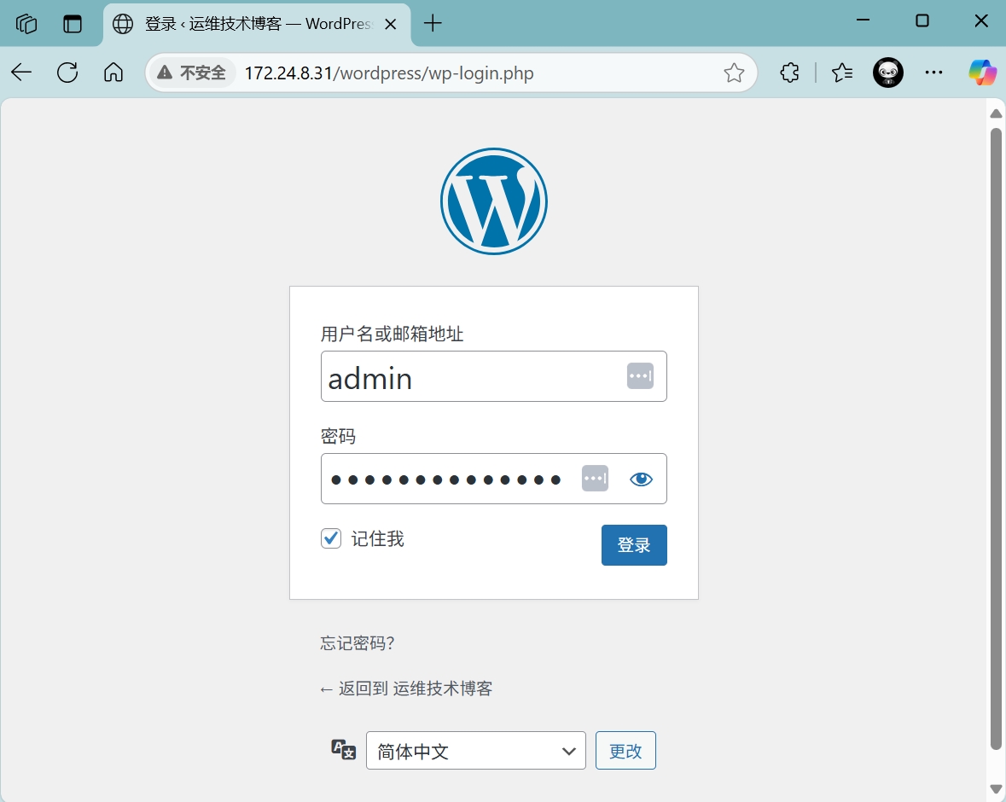The image size is (1006, 802).
Task: Open the 简体中文 language dropdown
Action: (x=475, y=751)
